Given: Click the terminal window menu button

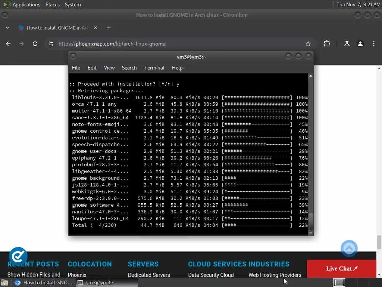Looking at the screenshot, I should 73,56.
